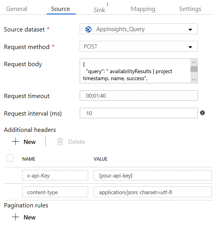
Task: Edit the application/json; charset=utf-8 value field
Action: click(x=152, y=192)
